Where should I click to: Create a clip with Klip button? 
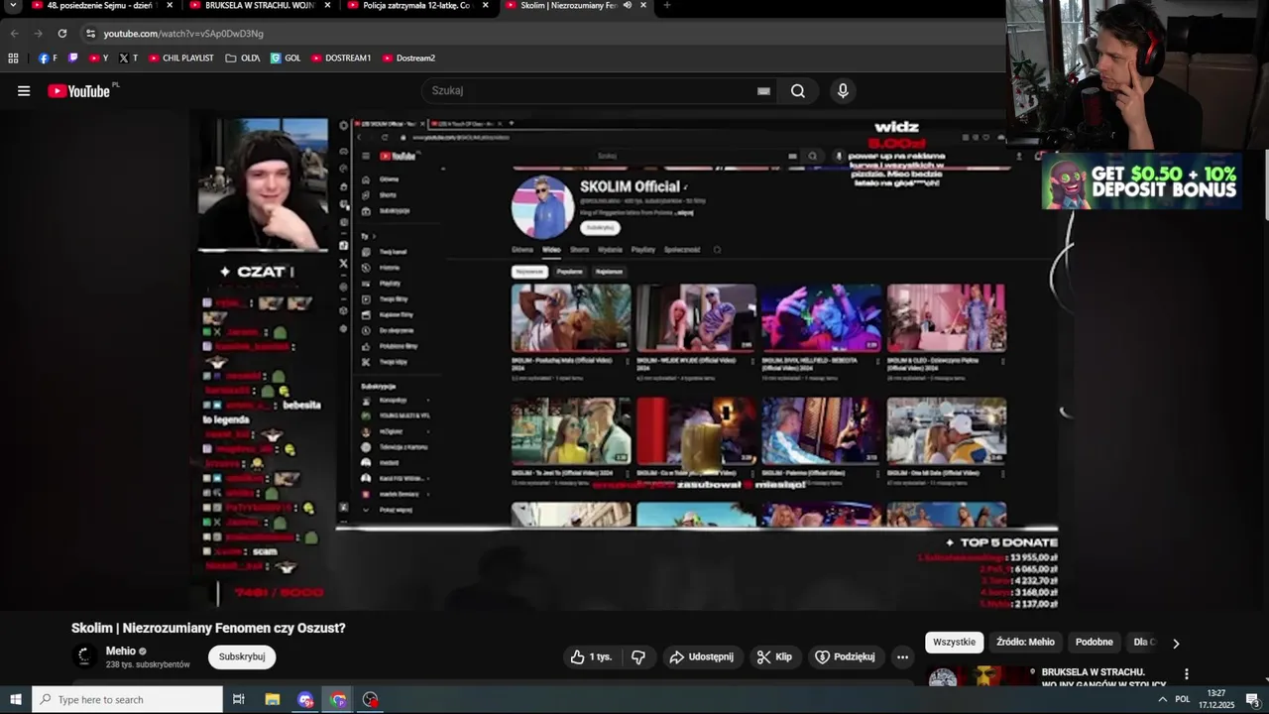tap(774, 656)
